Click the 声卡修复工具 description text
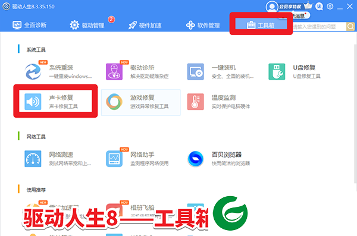Viewport: 357px width, 236px height. pyautogui.click(x=63, y=106)
